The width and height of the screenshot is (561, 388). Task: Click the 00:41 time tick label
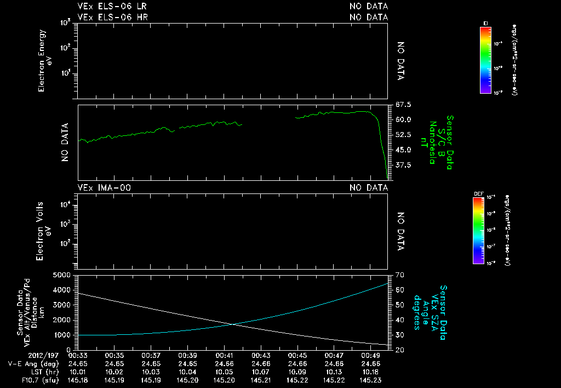click(x=224, y=356)
